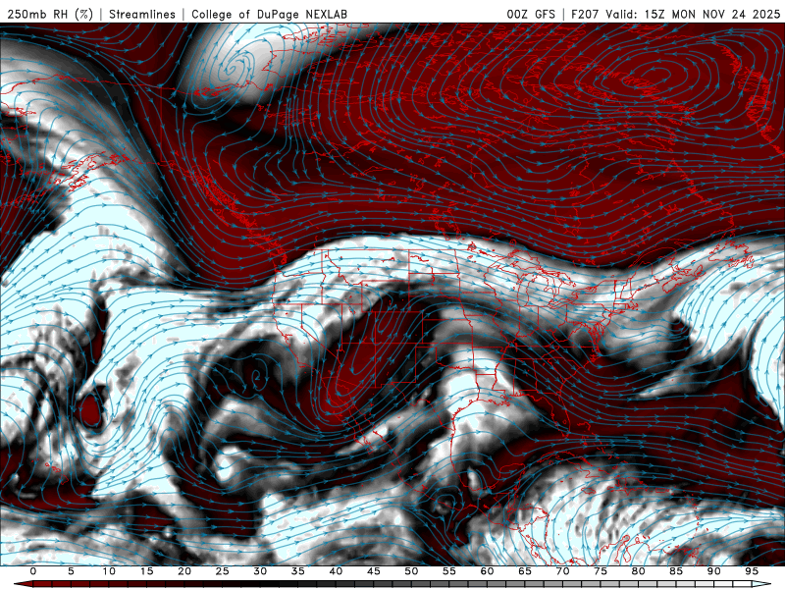The image size is (785, 589).
Task: Click the "5" tick on the color scale
Action: 71,571
